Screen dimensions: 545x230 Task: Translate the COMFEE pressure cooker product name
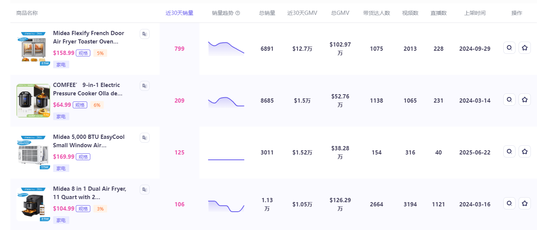(x=144, y=86)
